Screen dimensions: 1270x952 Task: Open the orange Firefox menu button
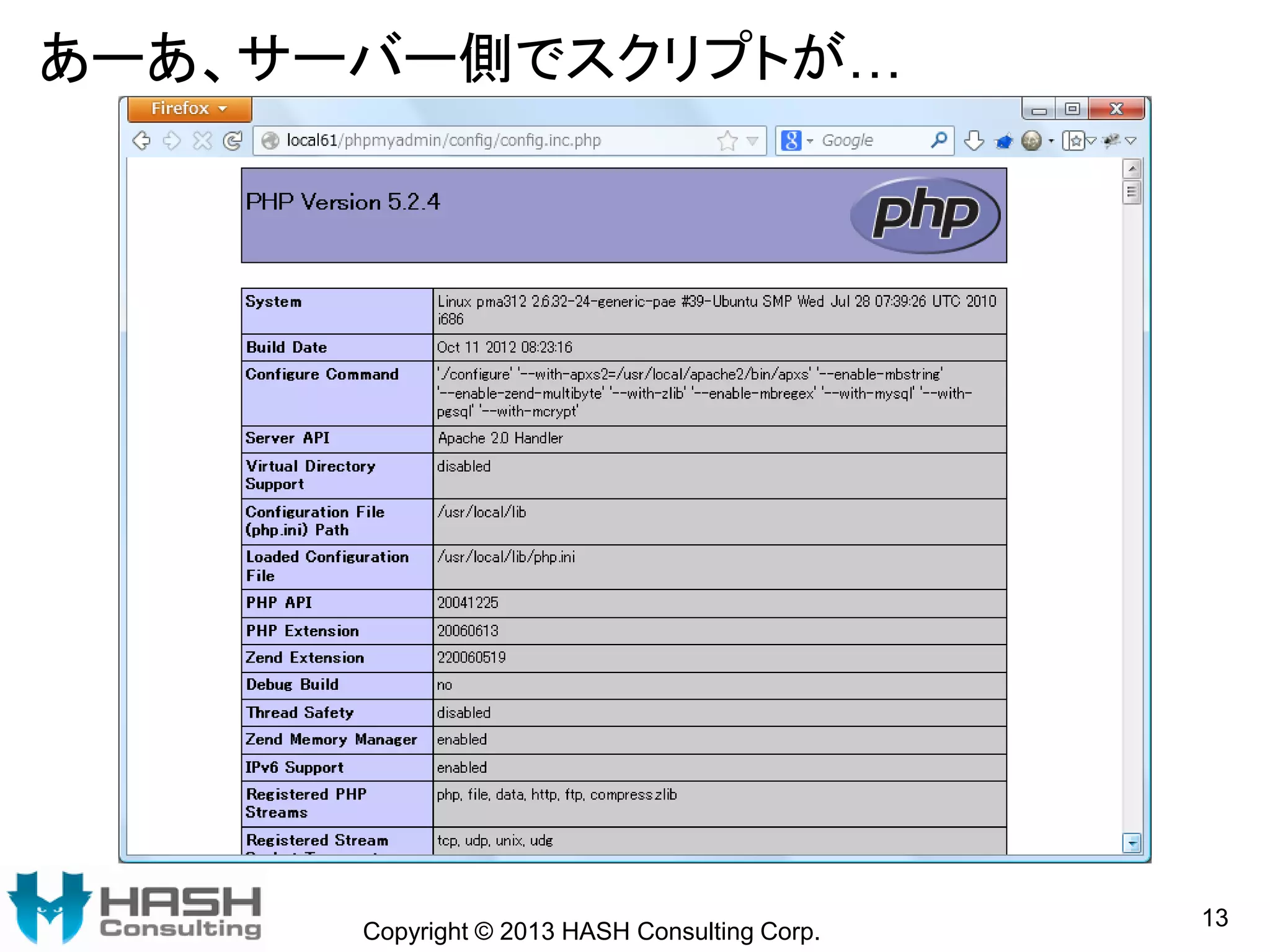tap(189, 109)
